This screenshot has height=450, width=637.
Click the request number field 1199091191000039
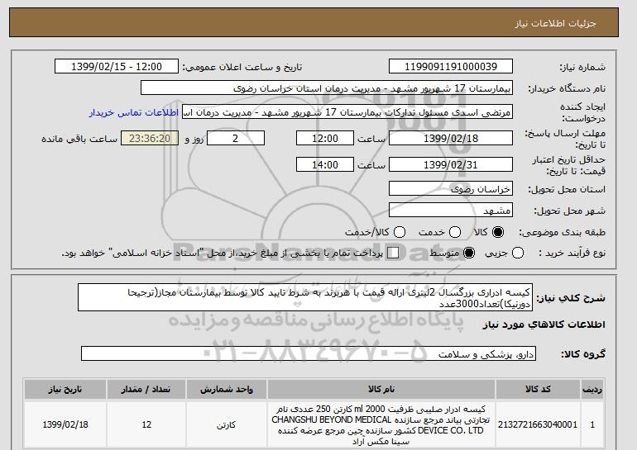451,67
